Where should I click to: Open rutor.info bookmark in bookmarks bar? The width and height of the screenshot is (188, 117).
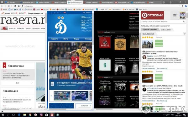pyautogui.click(x=77, y=9)
